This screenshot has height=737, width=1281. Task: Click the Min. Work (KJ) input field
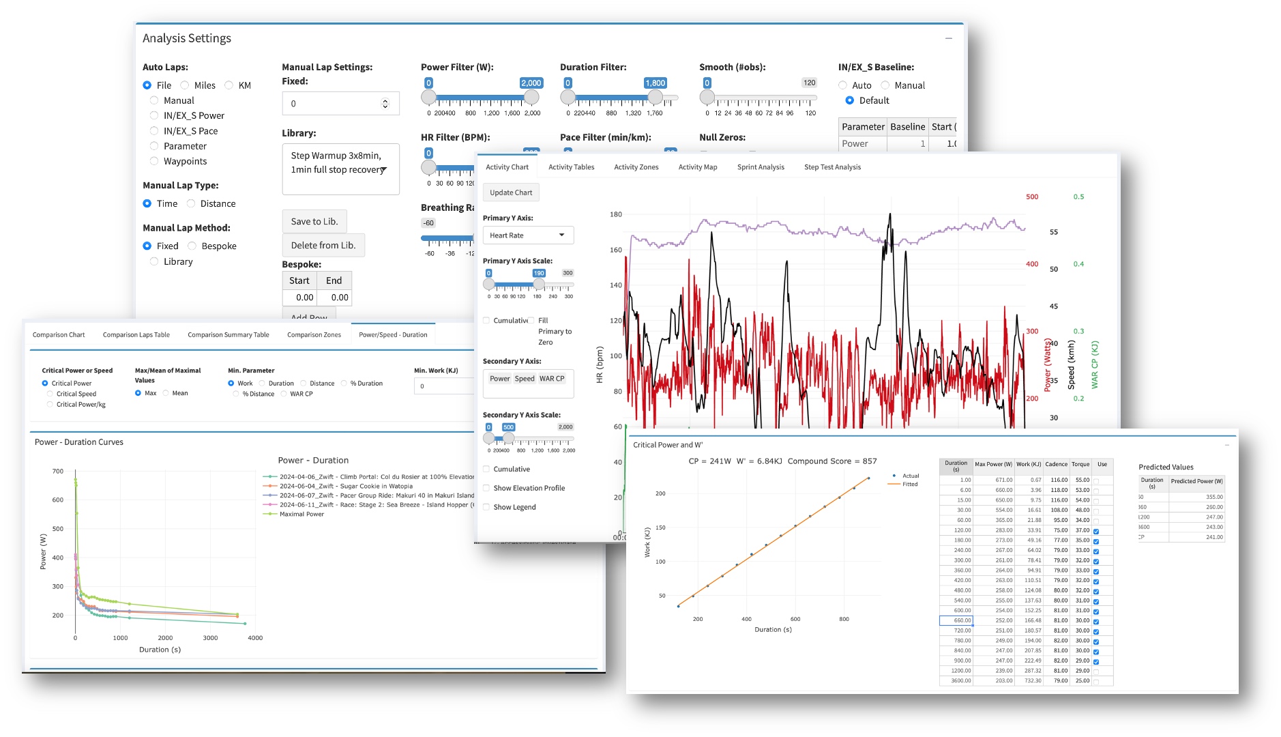pyautogui.click(x=443, y=386)
